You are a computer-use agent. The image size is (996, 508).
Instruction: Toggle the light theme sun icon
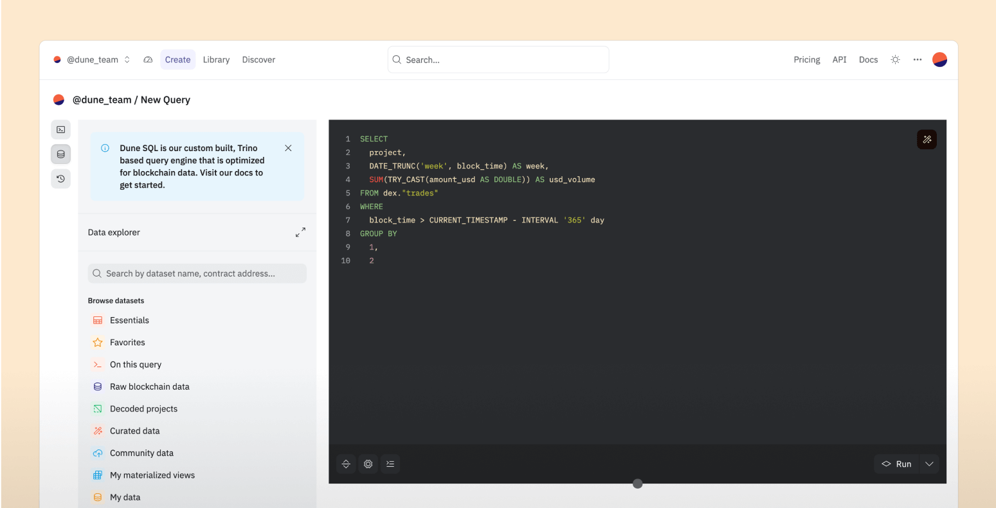[x=895, y=59]
